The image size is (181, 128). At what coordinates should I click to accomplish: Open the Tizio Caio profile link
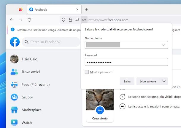29,59
